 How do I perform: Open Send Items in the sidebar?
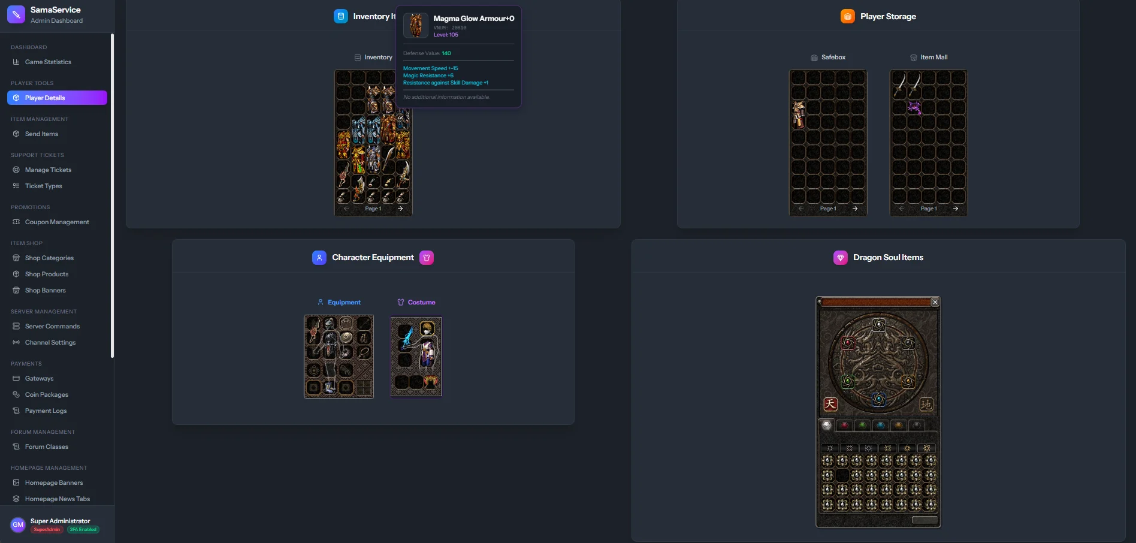(x=57, y=134)
